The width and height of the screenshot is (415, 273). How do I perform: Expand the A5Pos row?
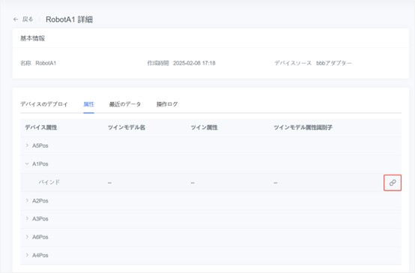point(27,145)
